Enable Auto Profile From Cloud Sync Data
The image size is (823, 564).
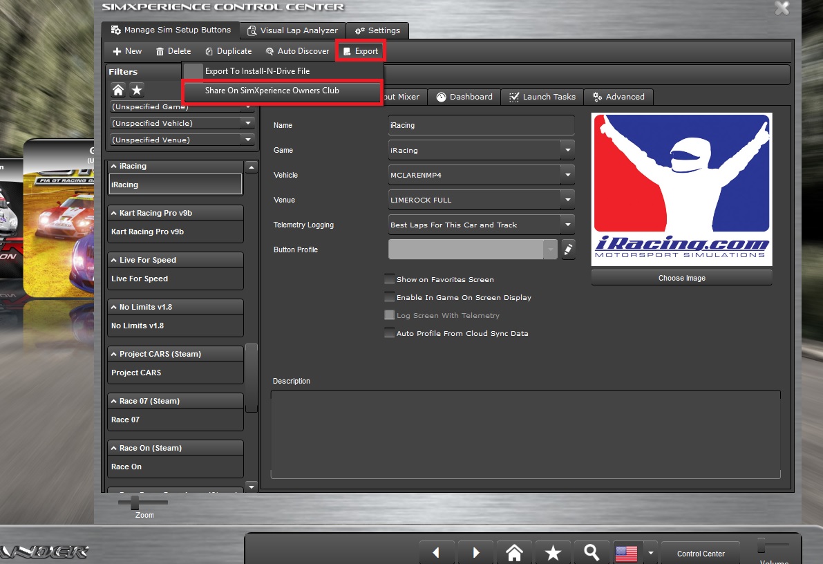(390, 333)
